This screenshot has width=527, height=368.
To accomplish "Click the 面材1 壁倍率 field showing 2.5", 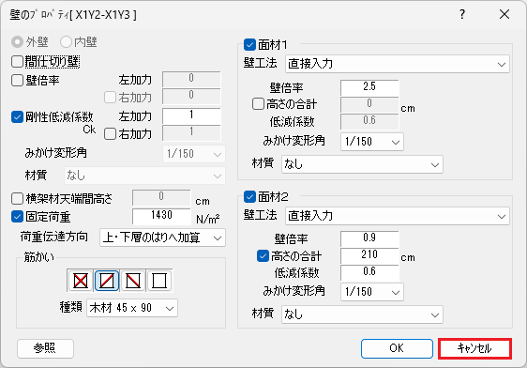I will [x=369, y=87].
